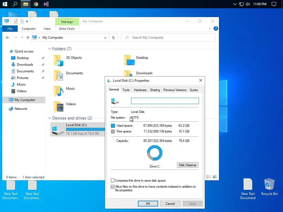This screenshot has width=283, height=212.
Task: Switch to details view layout icon
Action: click(x=209, y=177)
